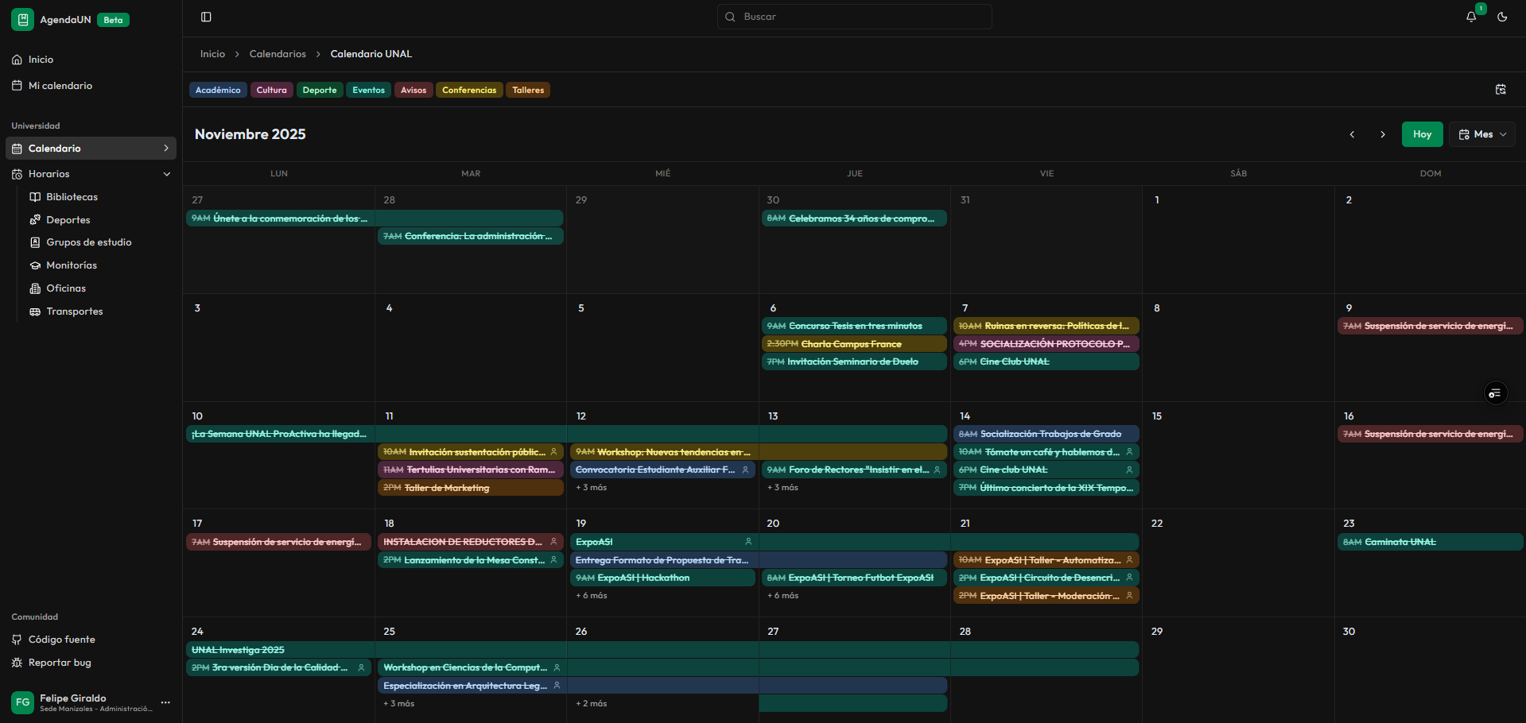The width and height of the screenshot is (1526, 723).
Task: Open the 6PM Cine Club UNAL event on day 7
Action: [x=1046, y=361]
